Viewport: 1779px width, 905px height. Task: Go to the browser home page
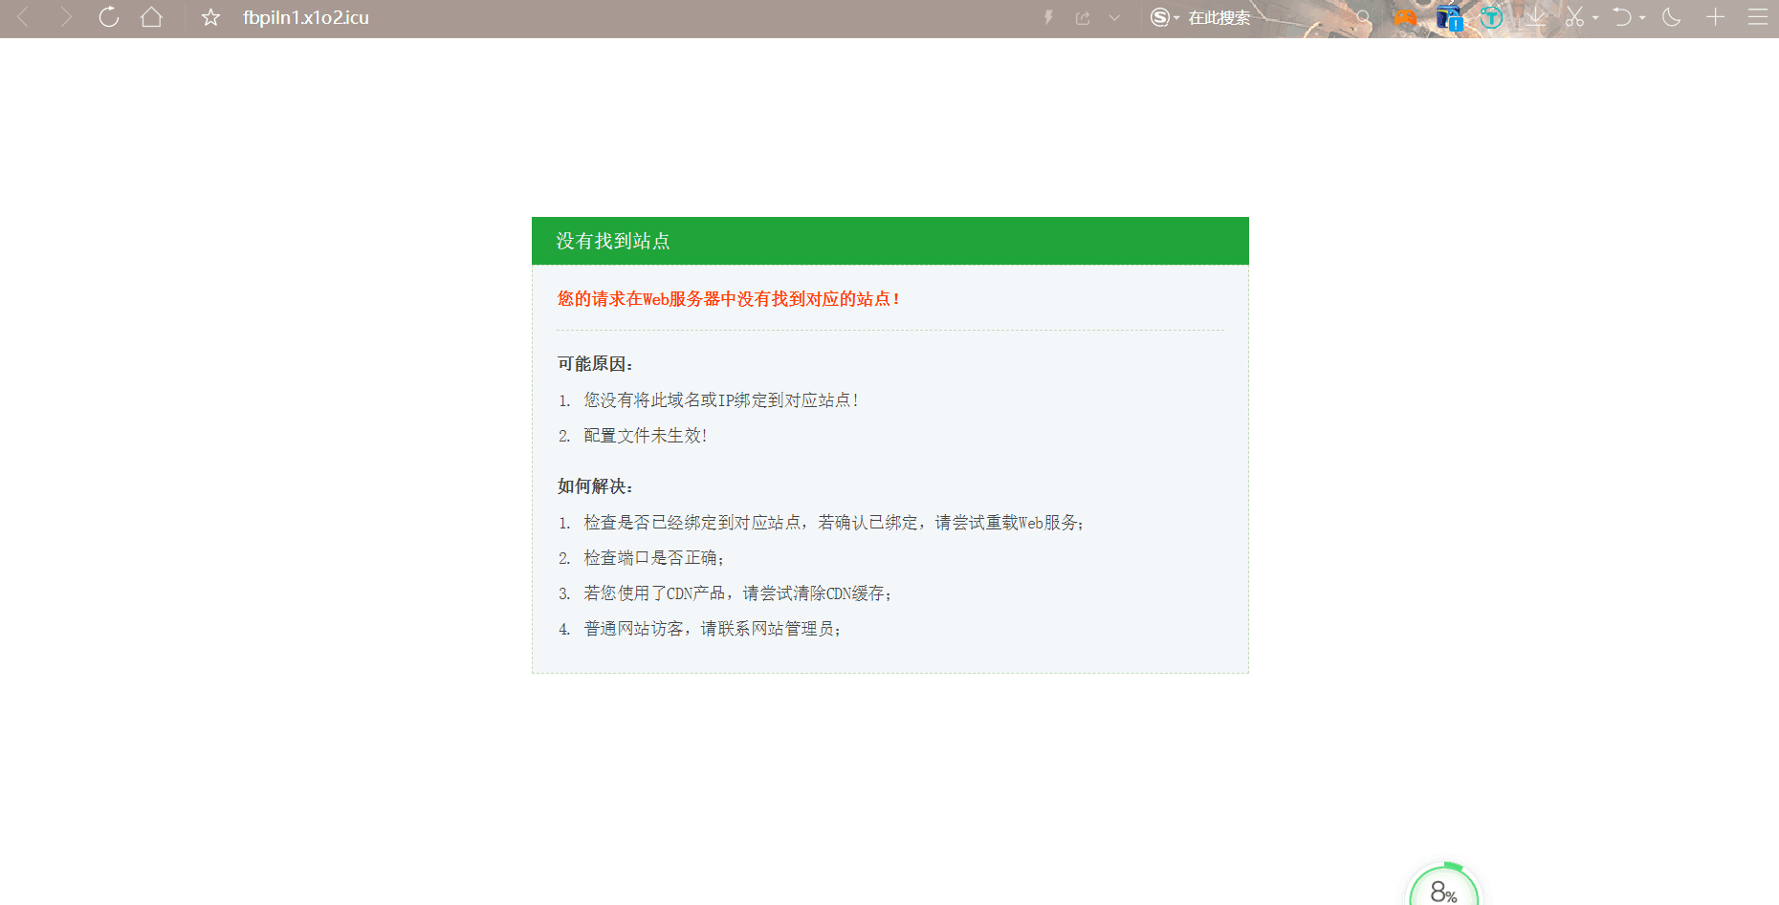[151, 17]
